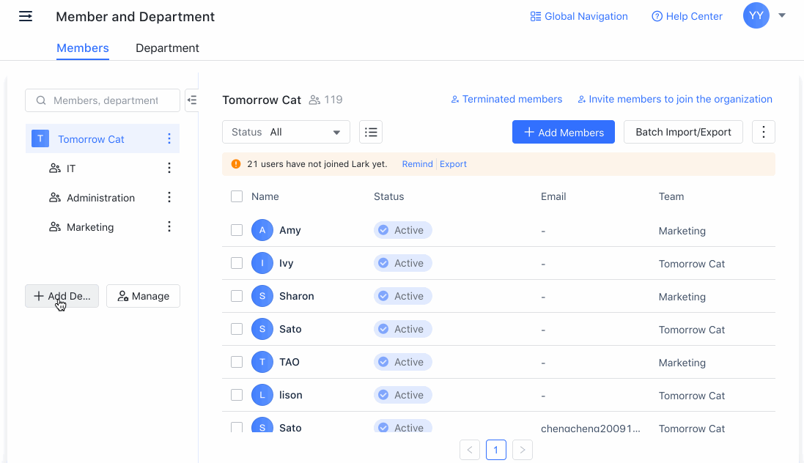
Task: Go to next page of members
Action: point(522,450)
